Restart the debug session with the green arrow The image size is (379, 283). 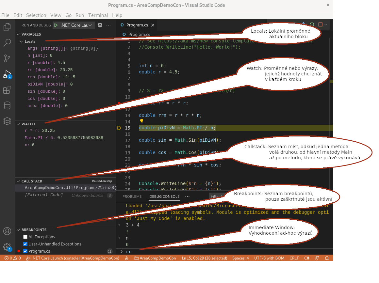[x=312, y=24]
